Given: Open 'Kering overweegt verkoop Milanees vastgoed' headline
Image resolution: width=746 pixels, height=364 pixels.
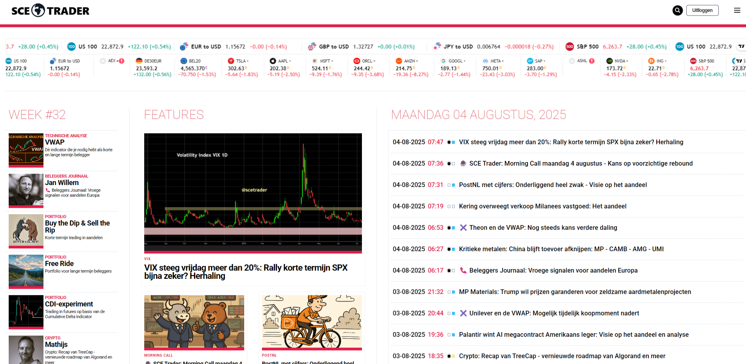Looking at the screenshot, I should [543, 206].
